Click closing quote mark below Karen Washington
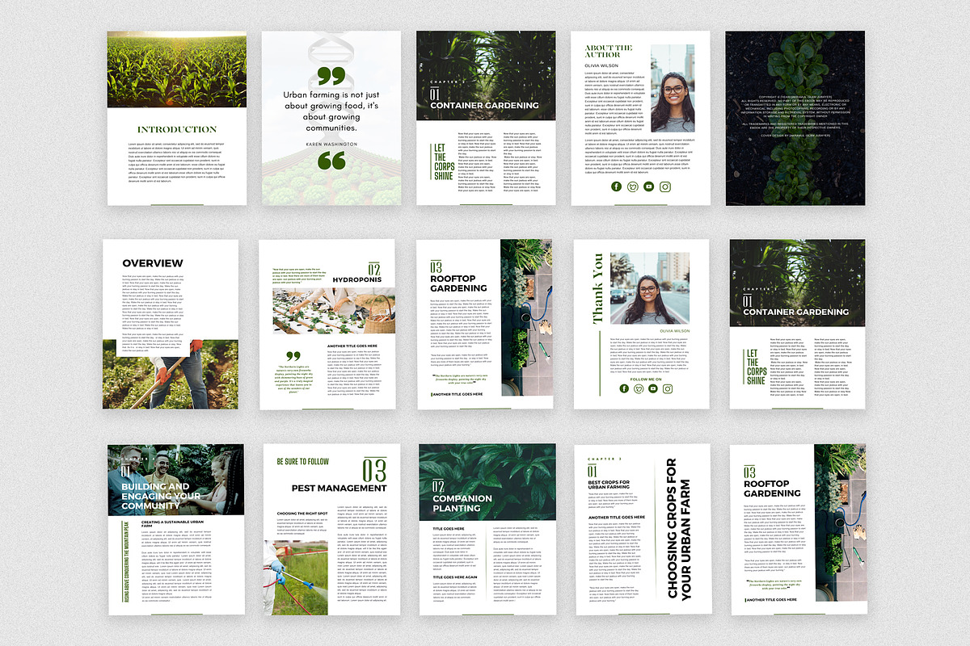The width and height of the screenshot is (970, 646). click(332, 160)
